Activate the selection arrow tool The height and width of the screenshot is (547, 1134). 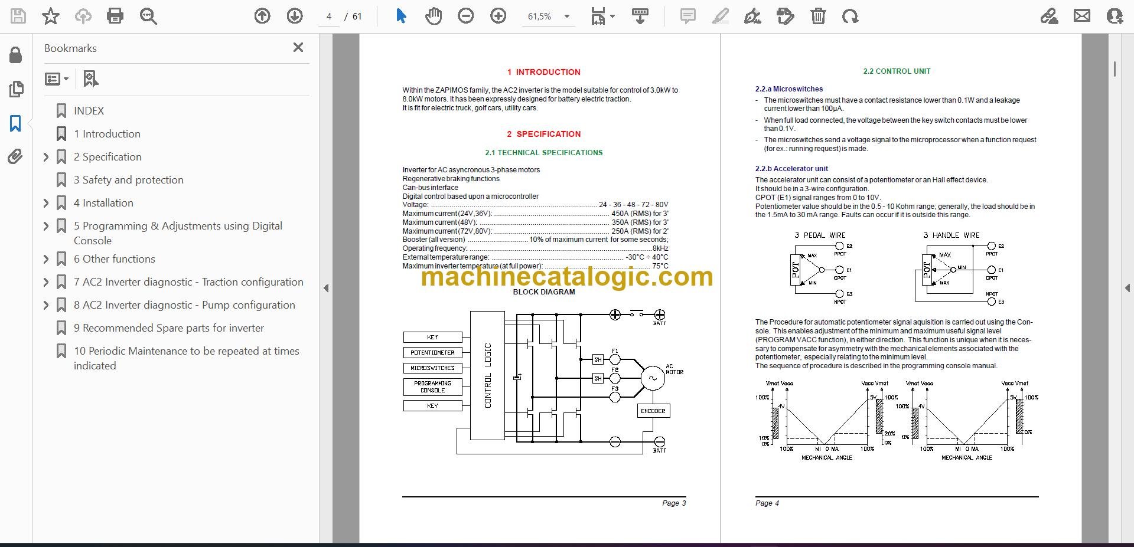[401, 17]
